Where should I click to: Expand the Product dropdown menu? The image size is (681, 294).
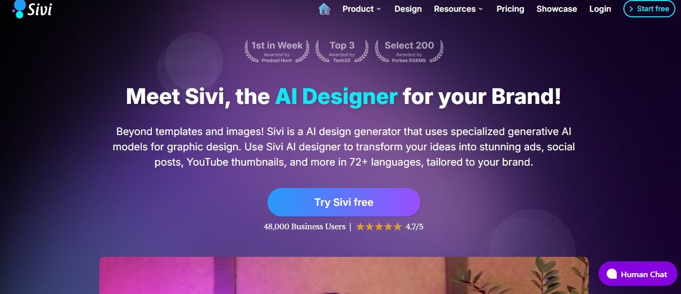(361, 9)
